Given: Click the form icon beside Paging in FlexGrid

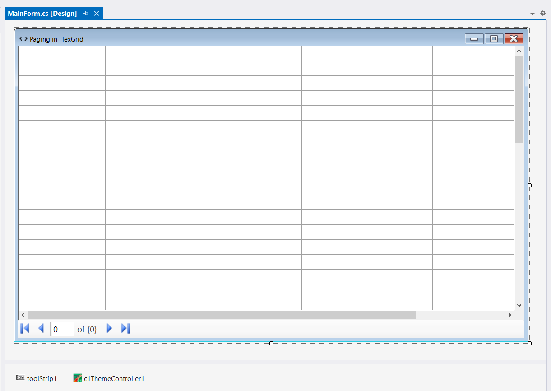Looking at the screenshot, I should [23, 39].
